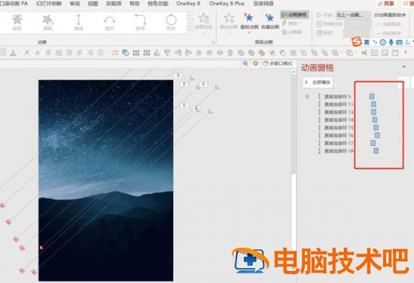Click the Sogou emoji smiley icon

pyautogui.click(x=383, y=42)
